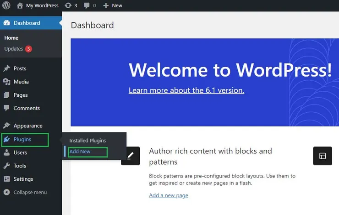
Task: Click the Welcome to WordPress! heading
Action: [x=230, y=70]
